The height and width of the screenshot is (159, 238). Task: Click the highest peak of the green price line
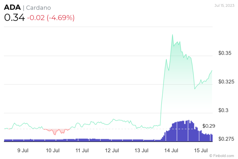[172, 35]
